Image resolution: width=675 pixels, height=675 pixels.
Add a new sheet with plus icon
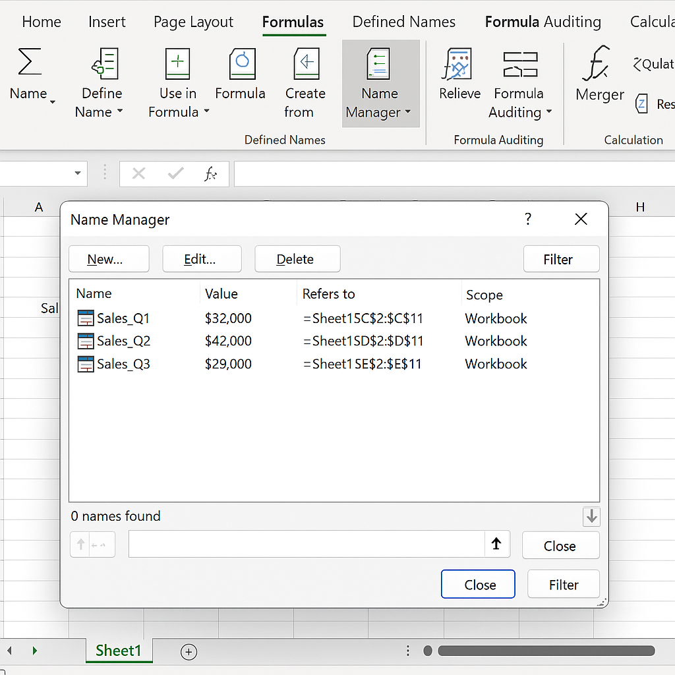(189, 652)
